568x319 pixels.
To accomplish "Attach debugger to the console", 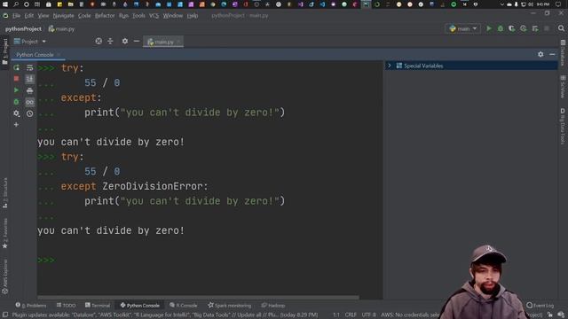I will click(16, 102).
